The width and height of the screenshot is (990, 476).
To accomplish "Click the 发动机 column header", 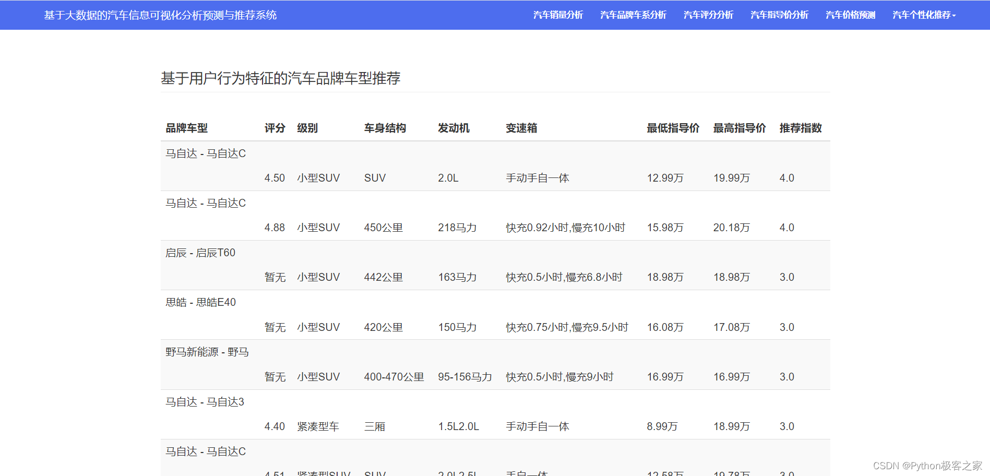I will (454, 128).
